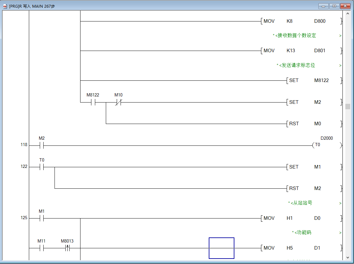Select the SET M1 instruction
The height and width of the screenshot is (264, 354).
[x=314, y=167]
